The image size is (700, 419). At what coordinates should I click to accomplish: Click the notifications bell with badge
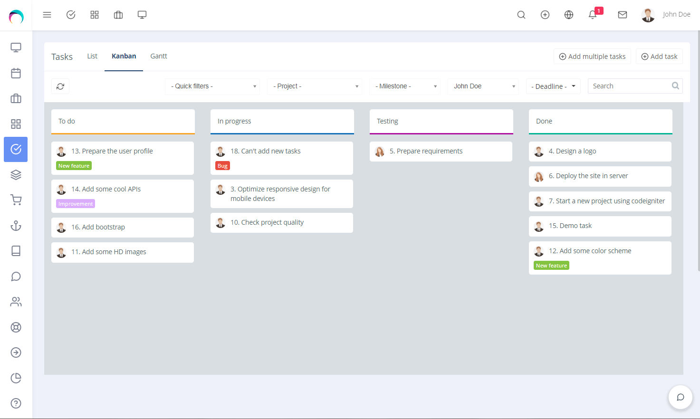click(x=592, y=15)
